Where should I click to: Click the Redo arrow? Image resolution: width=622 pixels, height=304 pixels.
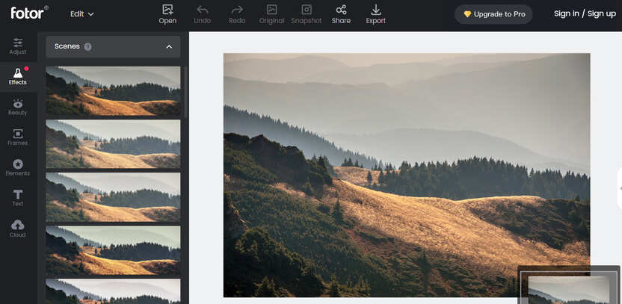click(237, 10)
